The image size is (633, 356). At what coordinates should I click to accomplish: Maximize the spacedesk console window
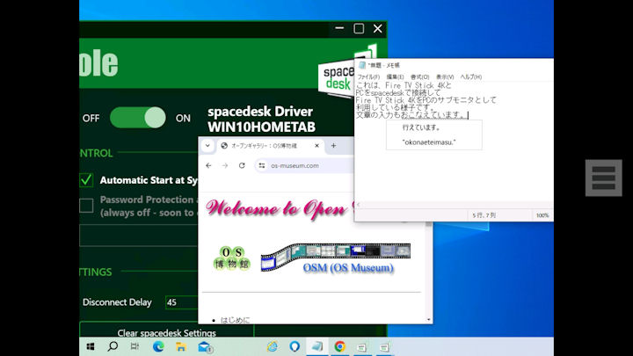tap(359, 29)
